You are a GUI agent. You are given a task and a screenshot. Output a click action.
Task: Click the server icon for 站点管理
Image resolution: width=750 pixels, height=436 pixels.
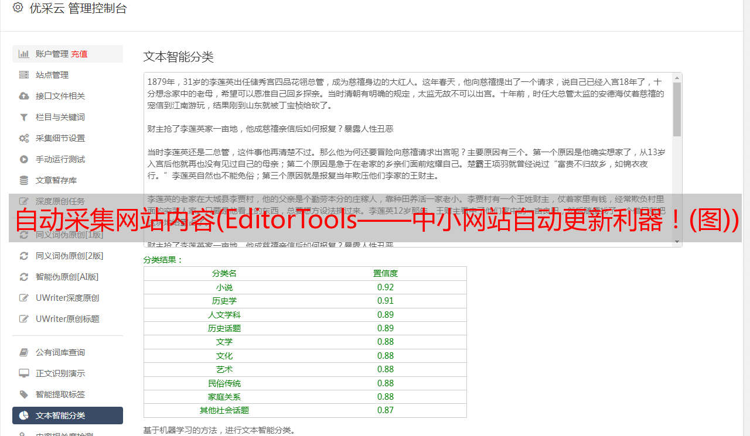pos(24,75)
